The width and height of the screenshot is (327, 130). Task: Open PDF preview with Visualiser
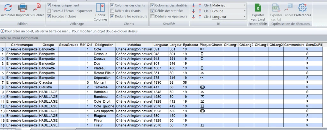(37, 10)
